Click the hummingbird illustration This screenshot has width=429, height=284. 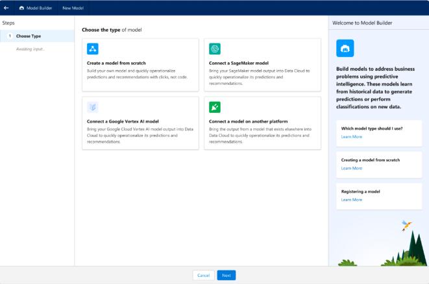click(407, 225)
